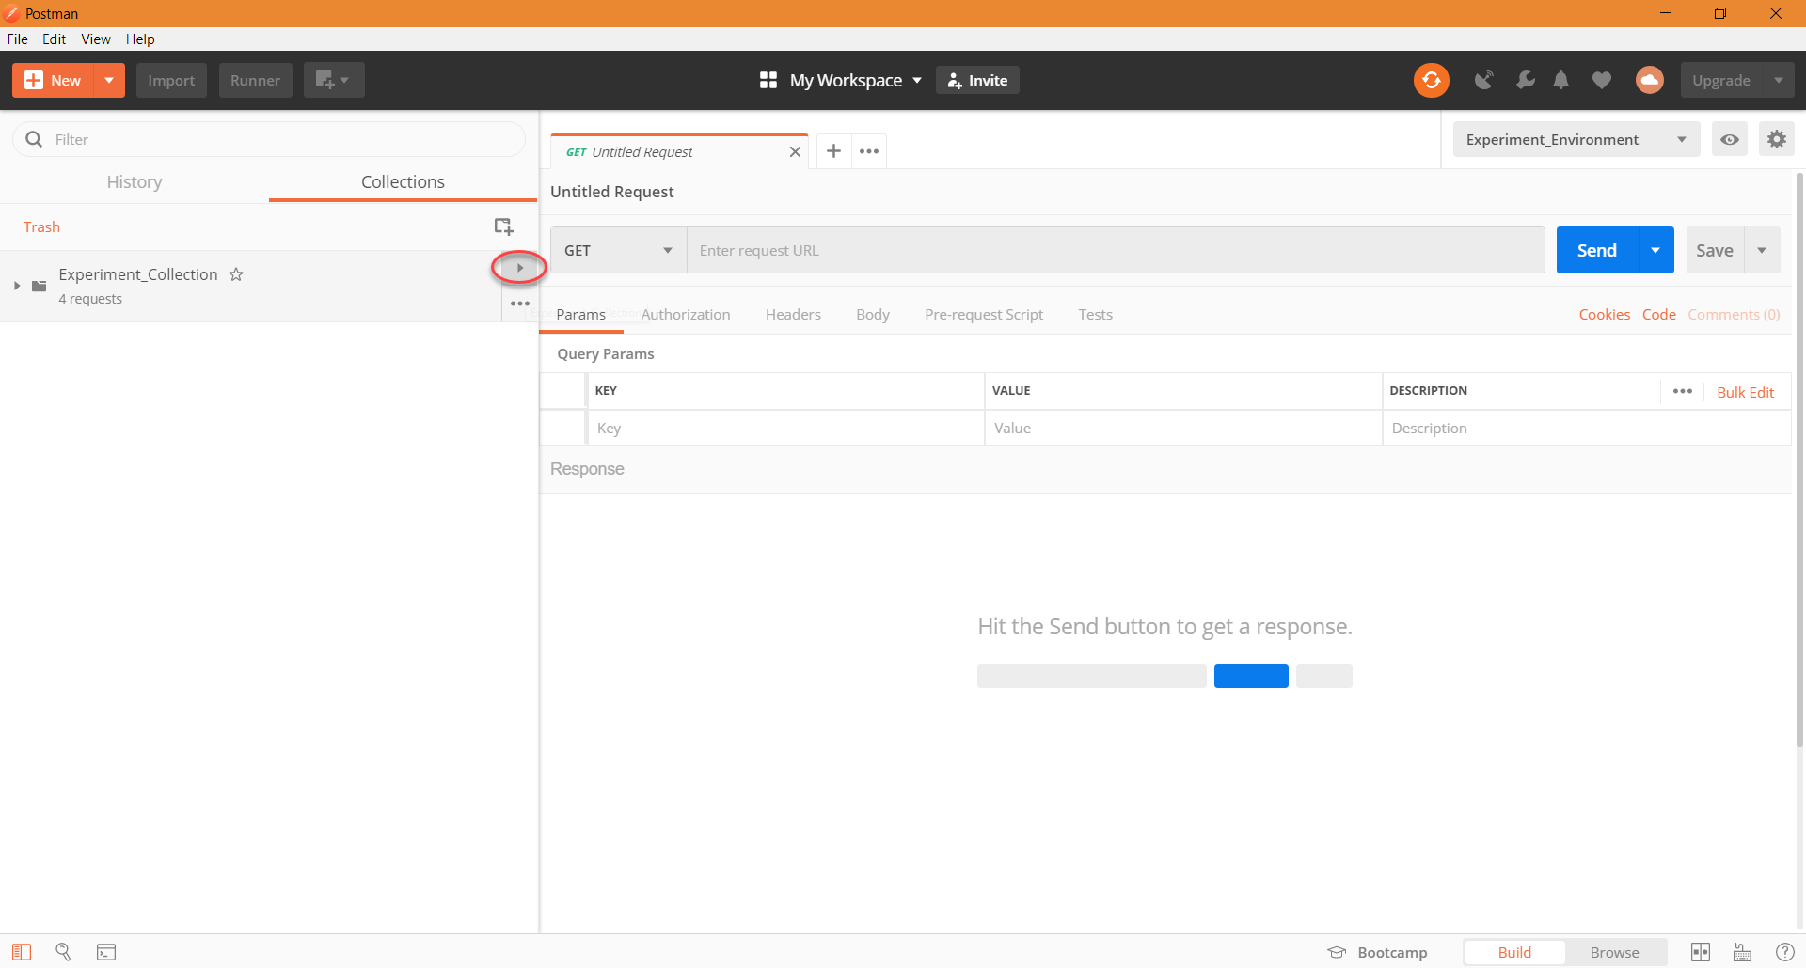
Task: Open the new window dropdown icon
Action: coord(334,80)
